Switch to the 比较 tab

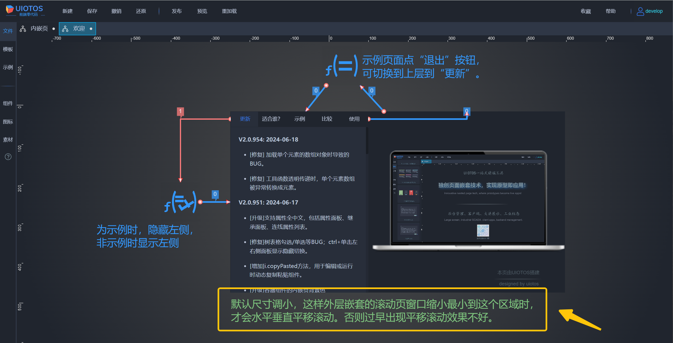pyautogui.click(x=327, y=119)
